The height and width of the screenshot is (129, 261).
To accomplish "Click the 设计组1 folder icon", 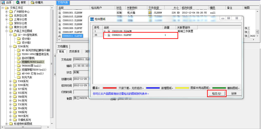I will [x=19, y=38].
